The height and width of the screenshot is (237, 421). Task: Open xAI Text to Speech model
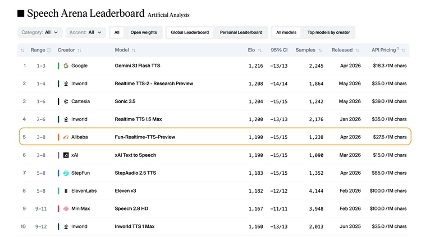[x=135, y=155]
